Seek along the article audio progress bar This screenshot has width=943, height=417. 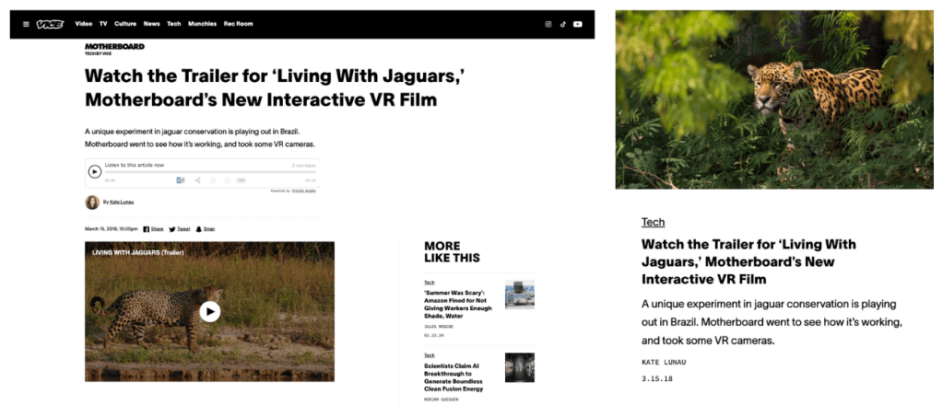pyautogui.click(x=210, y=172)
